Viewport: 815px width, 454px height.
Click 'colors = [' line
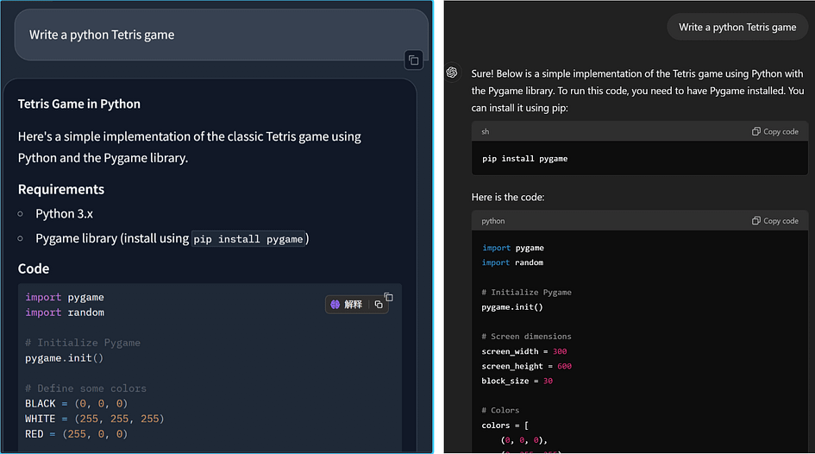tap(505, 426)
